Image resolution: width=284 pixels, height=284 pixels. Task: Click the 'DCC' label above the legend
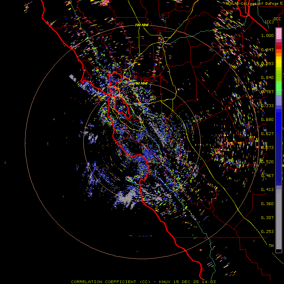pyautogui.click(x=277, y=19)
